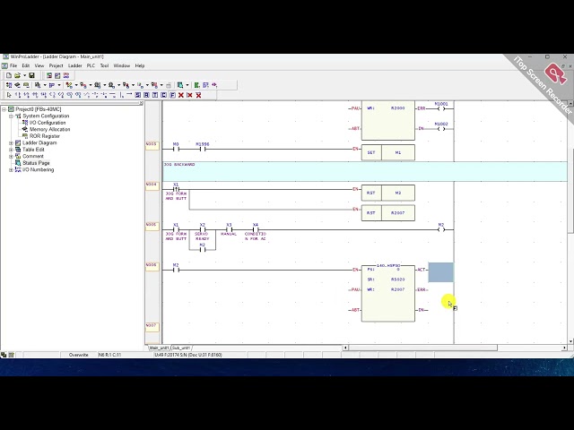
Task: Expand the I/O Numbering tree node
Action: (11, 169)
